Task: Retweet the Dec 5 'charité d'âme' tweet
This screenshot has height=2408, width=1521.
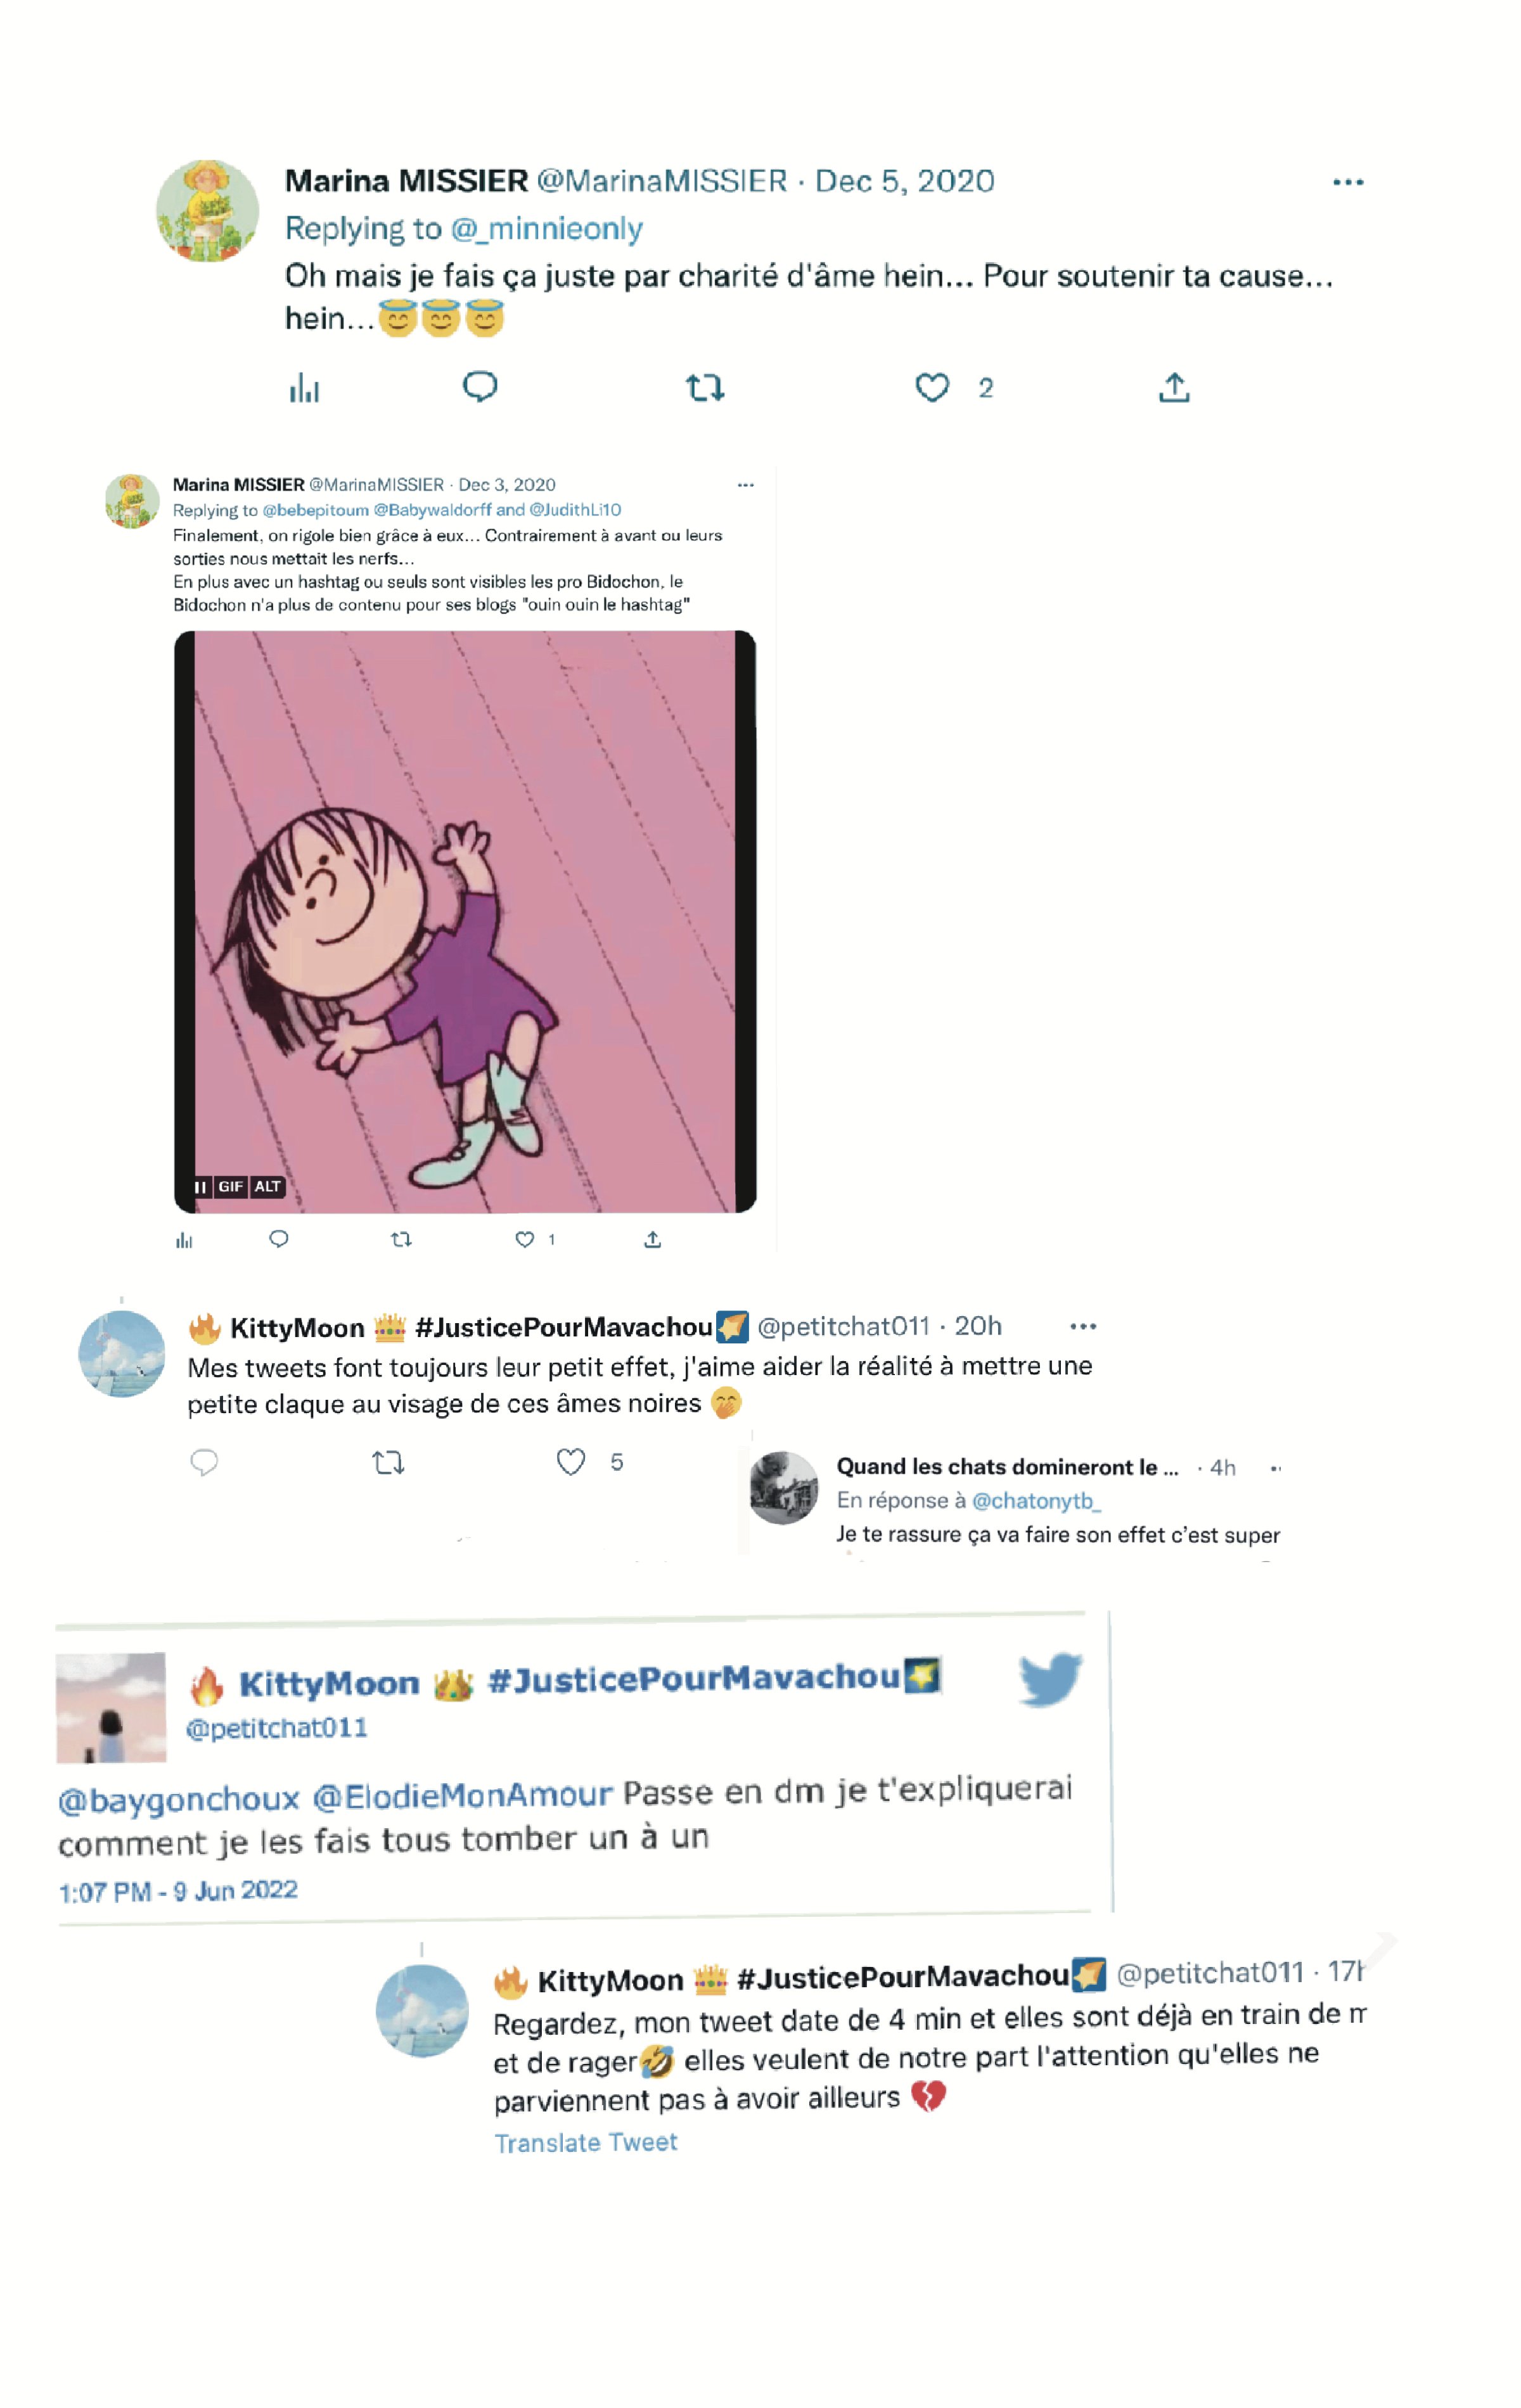Action: pyautogui.click(x=704, y=387)
